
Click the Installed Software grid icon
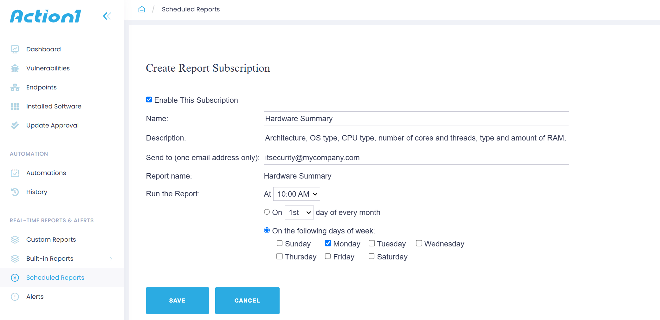pyautogui.click(x=15, y=106)
